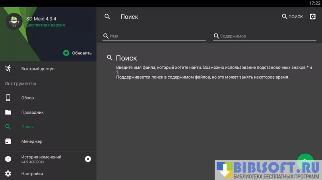Click the phone icon beside Обзор
This screenshot has width=322, height=180.
8,98
